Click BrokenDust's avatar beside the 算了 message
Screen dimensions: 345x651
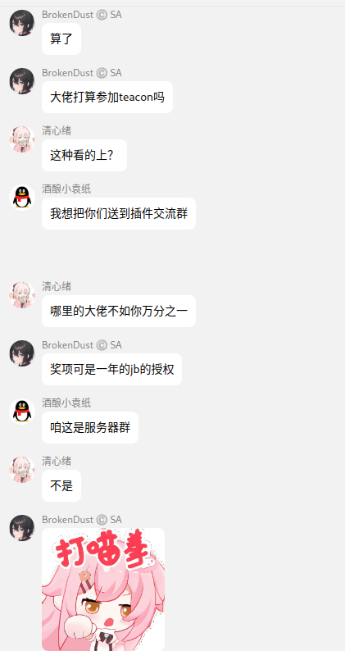pyautogui.click(x=22, y=23)
